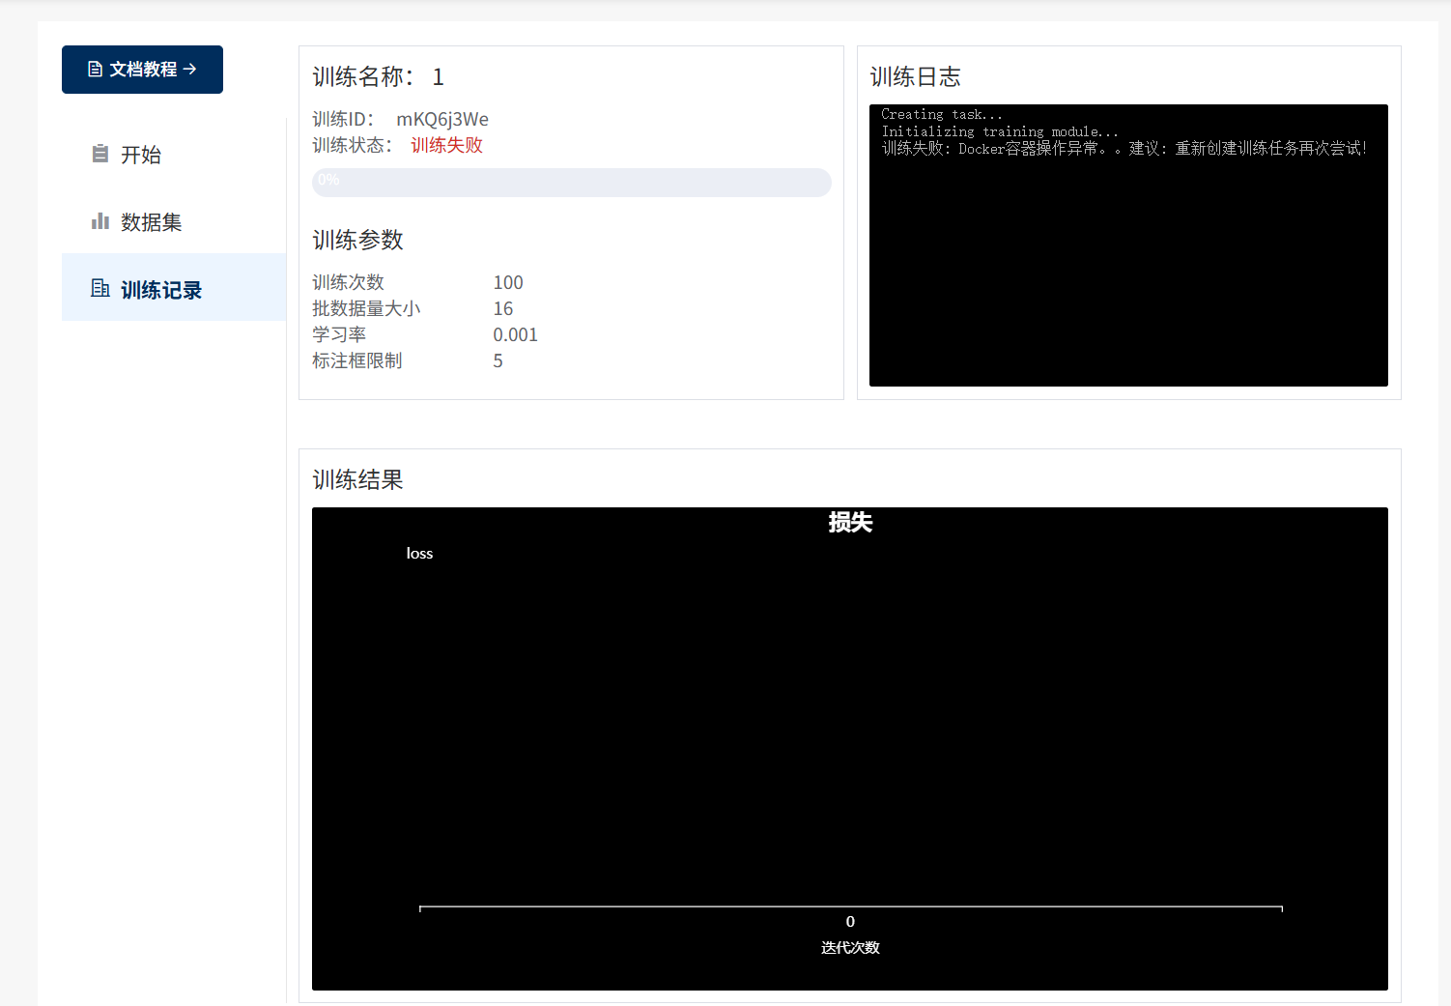Click the 迭代次数 axis label
The height and width of the screenshot is (1006, 1451).
(x=850, y=948)
